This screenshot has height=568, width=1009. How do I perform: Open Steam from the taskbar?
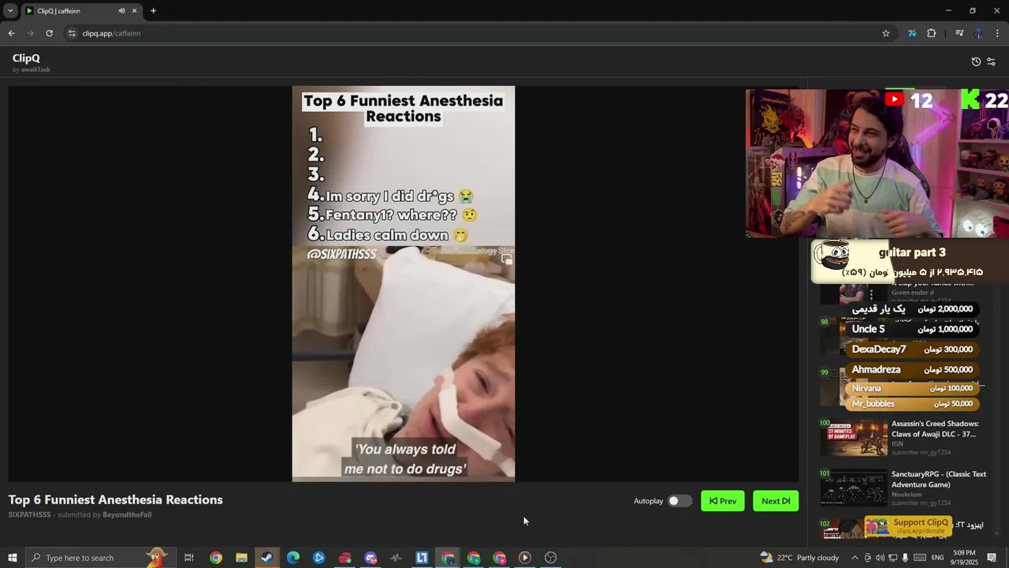(267, 558)
